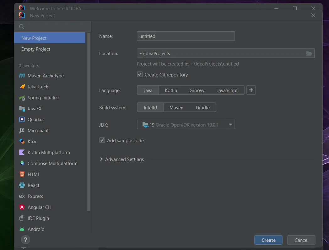Select the Jakarta EE generator icon
The width and height of the screenshot is (329, 250).
tap(22, 87)
